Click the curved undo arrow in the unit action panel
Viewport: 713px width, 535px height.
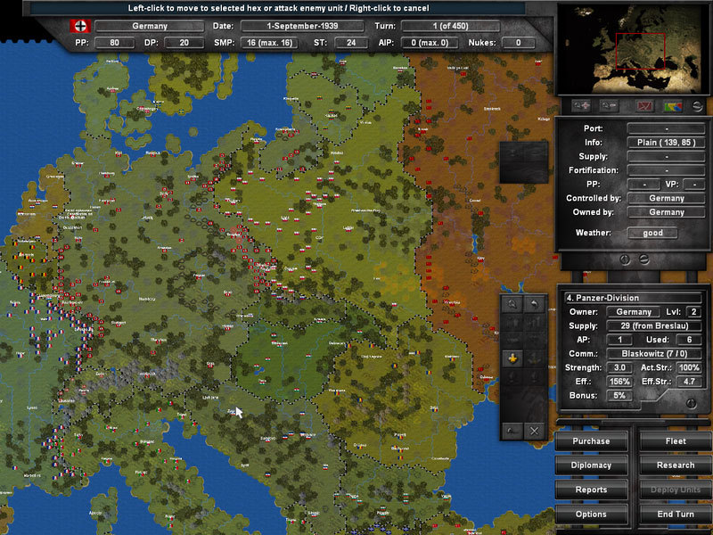coord(535,304)
